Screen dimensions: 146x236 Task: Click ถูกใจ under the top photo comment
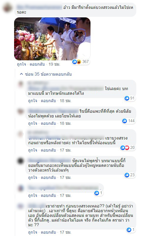21,64
